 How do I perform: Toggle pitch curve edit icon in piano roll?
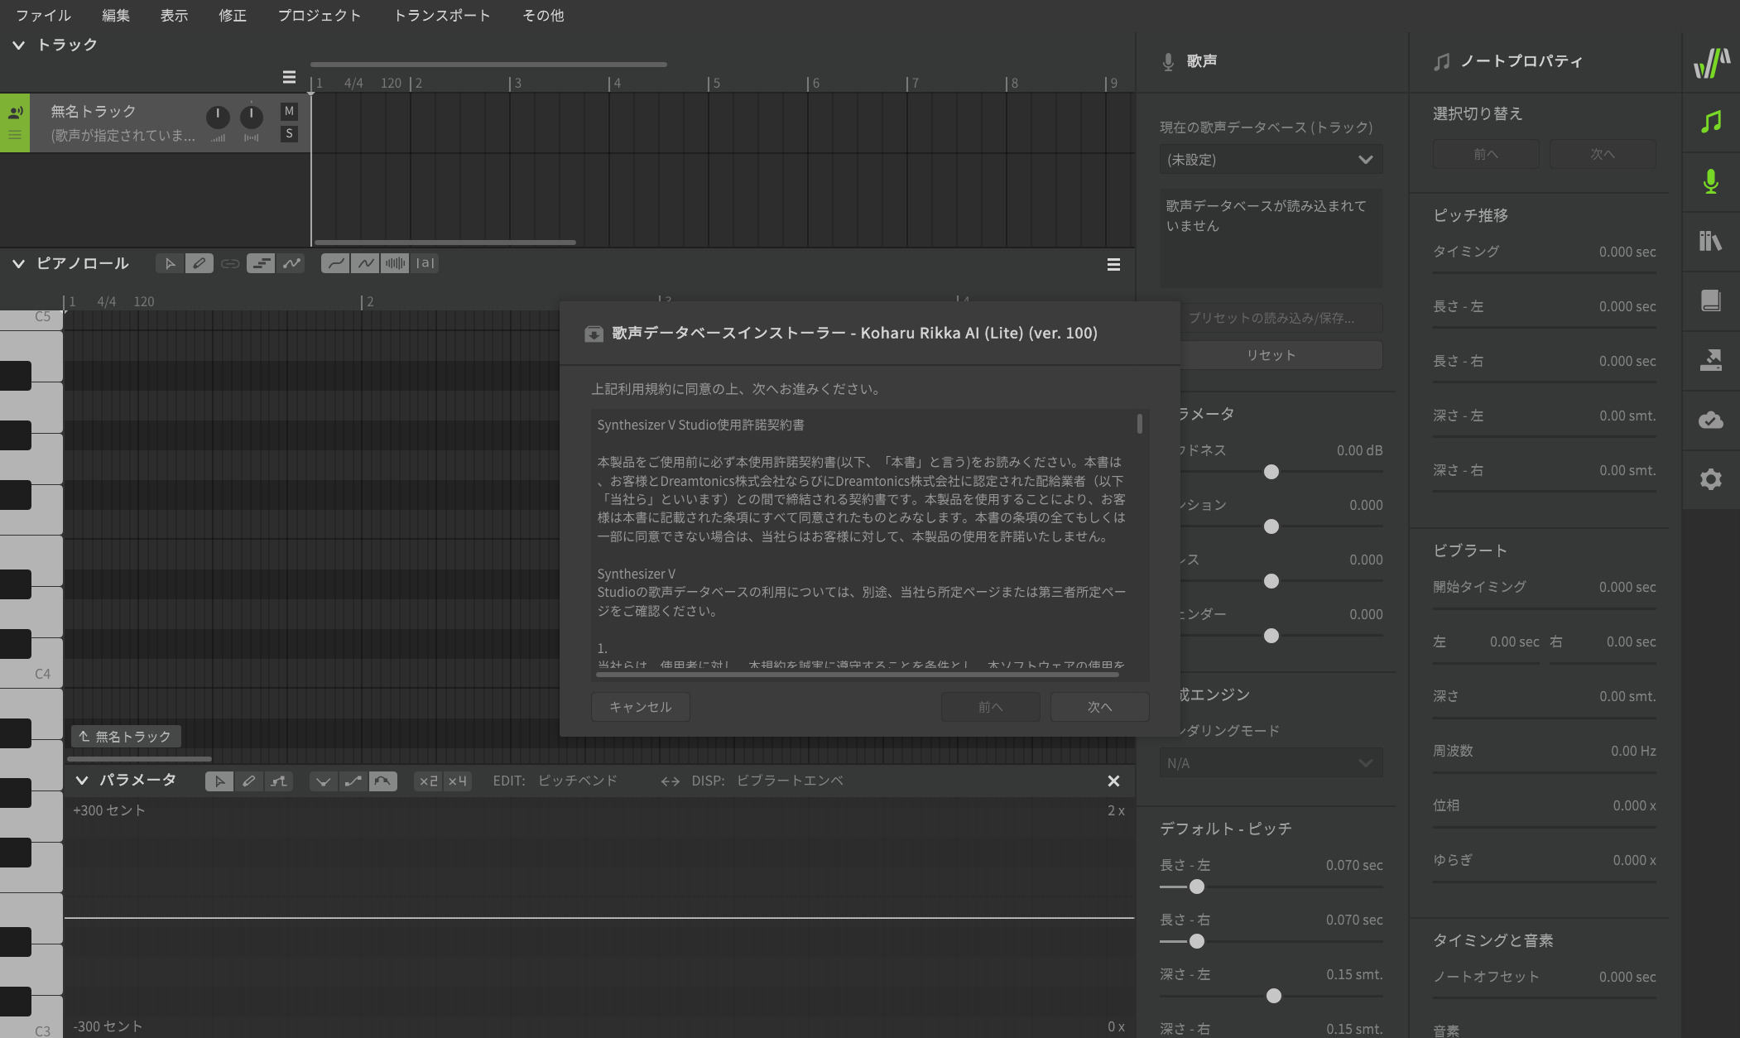[x=291, y=263]
